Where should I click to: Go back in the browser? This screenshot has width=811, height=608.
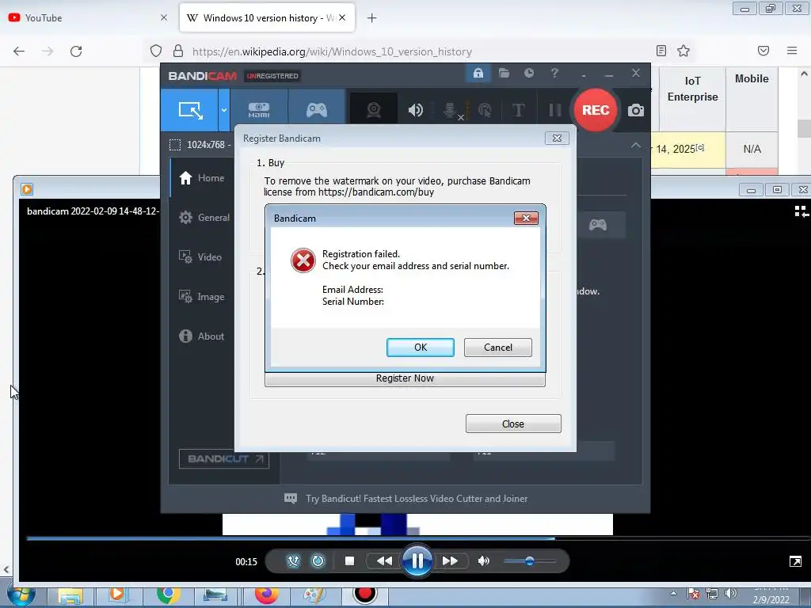click(x=19, y=51)
